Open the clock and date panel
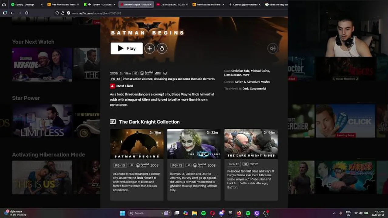The width and height of the screenshot is (388, 218). coord(378,213)
